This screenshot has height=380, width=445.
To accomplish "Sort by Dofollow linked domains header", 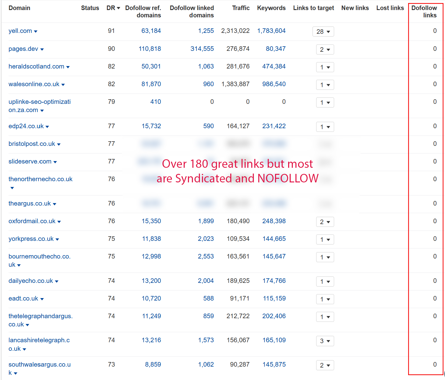I will (x=192, y=12).
